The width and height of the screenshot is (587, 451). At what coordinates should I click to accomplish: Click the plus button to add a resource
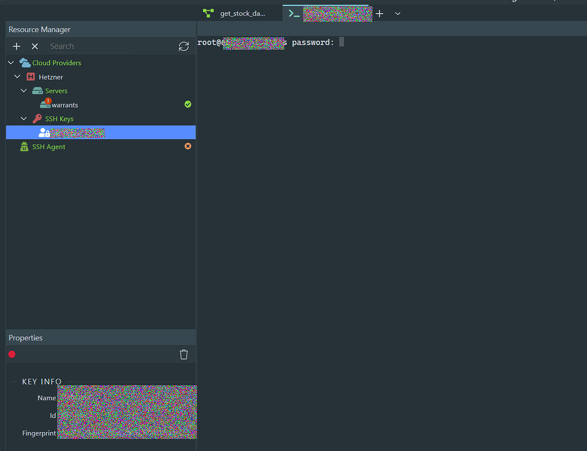[x=16, y=46]
